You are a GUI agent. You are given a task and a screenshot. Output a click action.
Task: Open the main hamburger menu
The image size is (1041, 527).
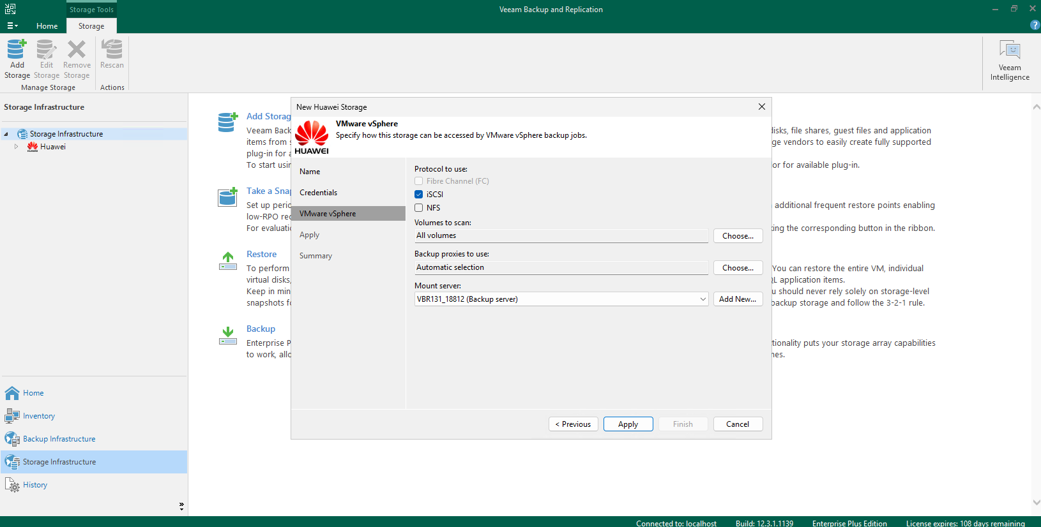(x=12, y=26)
